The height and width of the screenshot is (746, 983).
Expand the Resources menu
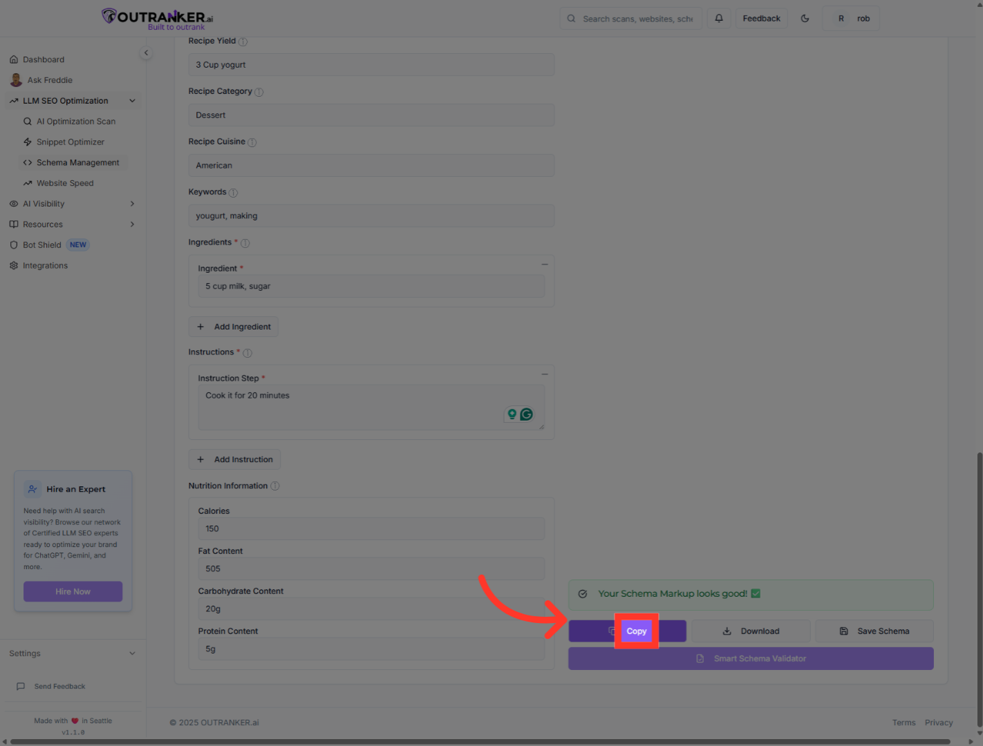(132, 224)
